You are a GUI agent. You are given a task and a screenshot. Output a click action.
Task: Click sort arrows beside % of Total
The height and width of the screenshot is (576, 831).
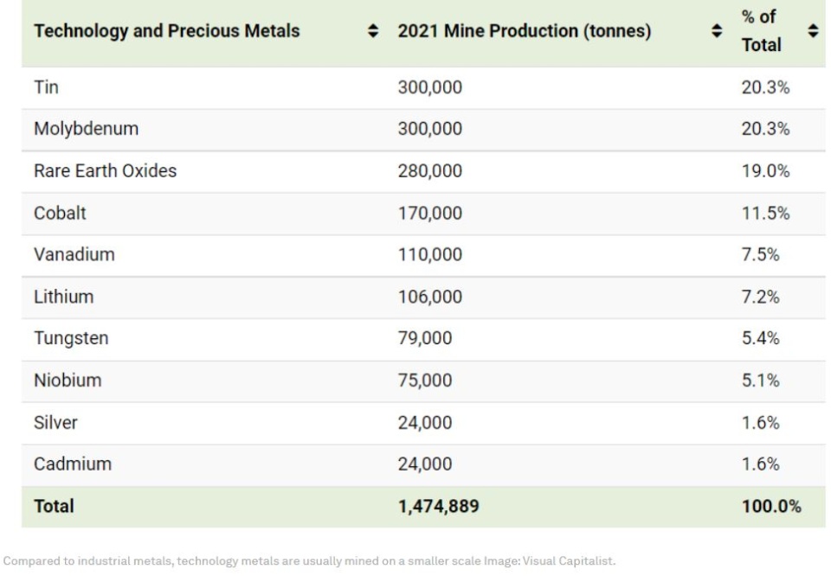813,32
